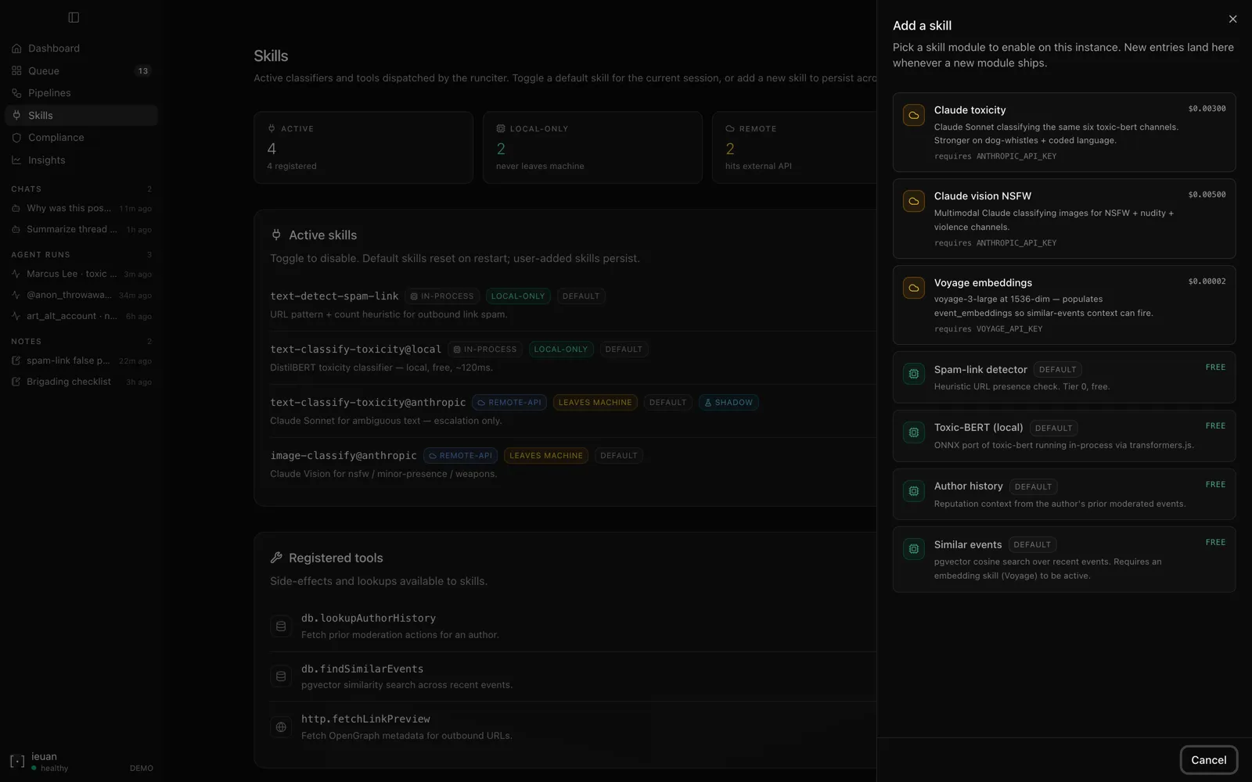1252x782 pixels.
Task: Open agent run '@anon_throwawa...'
Action: pyautogui.click(x=81, y=295)
